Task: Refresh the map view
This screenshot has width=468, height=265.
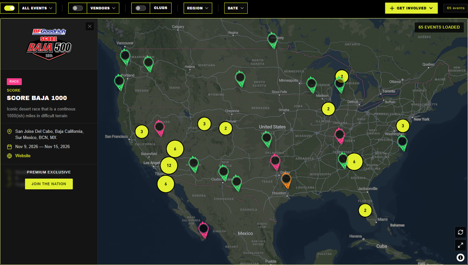Action: [x=461, y=232]
